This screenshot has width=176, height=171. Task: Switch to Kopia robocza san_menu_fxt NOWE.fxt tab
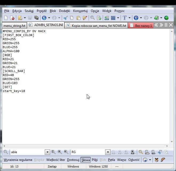click(96, 26)
